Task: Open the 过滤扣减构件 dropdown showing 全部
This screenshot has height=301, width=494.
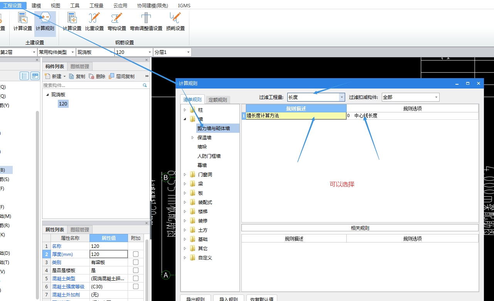Action: tap(436, 97)
